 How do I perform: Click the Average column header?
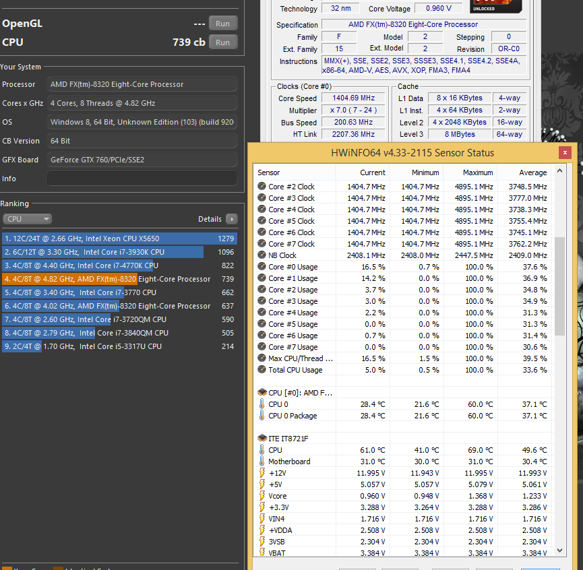(x=524, y=172)
